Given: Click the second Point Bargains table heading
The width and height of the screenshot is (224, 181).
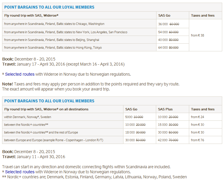Looking at the screenshot, I should tap(49, 101).
